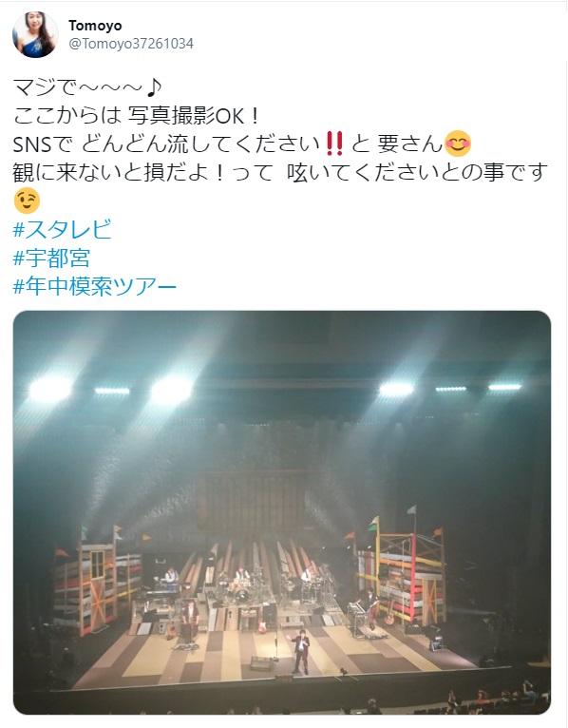Open the #年中模索ツアー hashtag

[95, 286]
